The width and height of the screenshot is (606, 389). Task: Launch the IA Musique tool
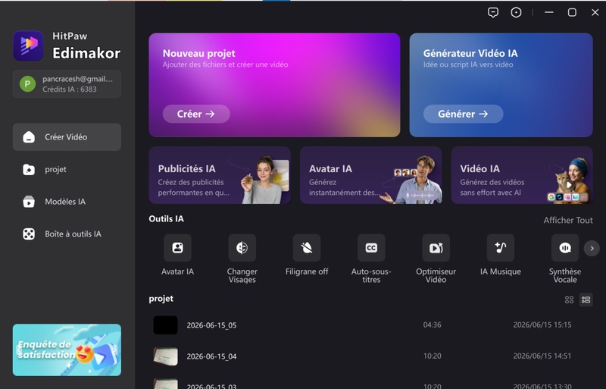500,248
